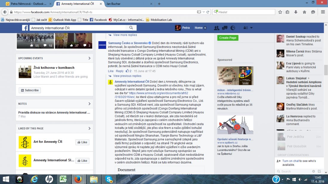Open Facebook friend requests icon
Image resolution: width=328 pixels, height=184 pixels.
tap(216, 28)
